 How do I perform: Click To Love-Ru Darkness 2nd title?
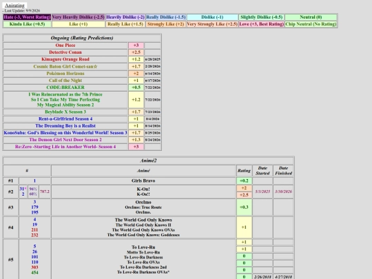point(143,267)
